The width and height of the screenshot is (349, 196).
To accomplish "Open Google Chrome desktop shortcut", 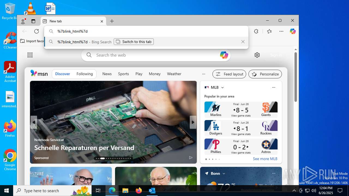I will 10,160.
